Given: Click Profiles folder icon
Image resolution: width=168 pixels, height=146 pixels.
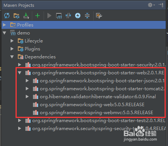Looking at the screenshot, I should click(13, 25).
